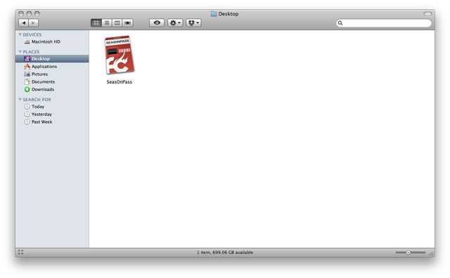Click the clock icon beside Yesterday

coord(27,114)
